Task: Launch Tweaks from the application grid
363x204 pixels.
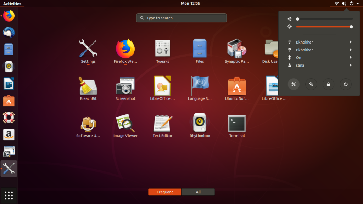Action: [x=162, y=48]
